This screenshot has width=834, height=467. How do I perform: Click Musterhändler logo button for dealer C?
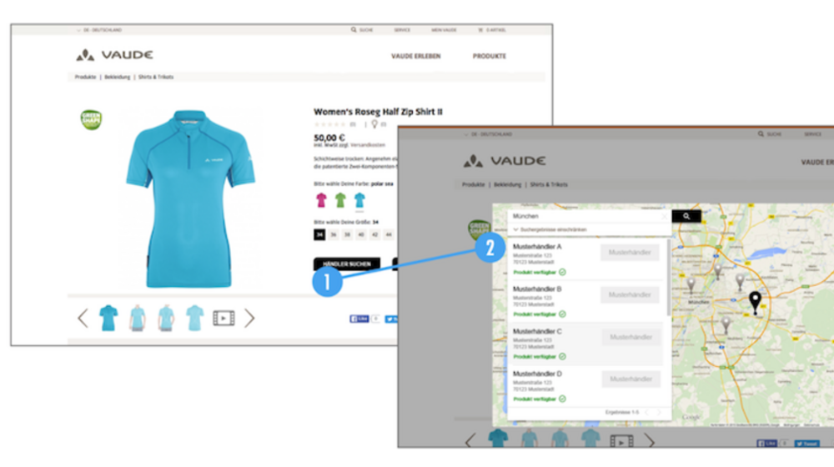tap(631, 337)
